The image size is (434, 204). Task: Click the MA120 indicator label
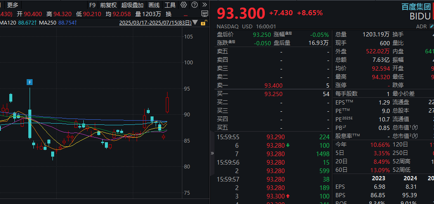point(8,23)
